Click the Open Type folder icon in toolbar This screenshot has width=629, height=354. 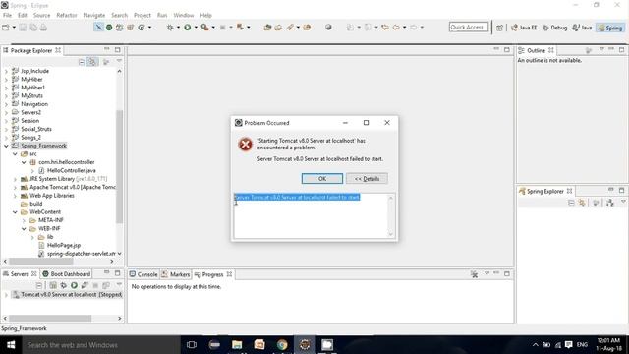click(267, 28)
